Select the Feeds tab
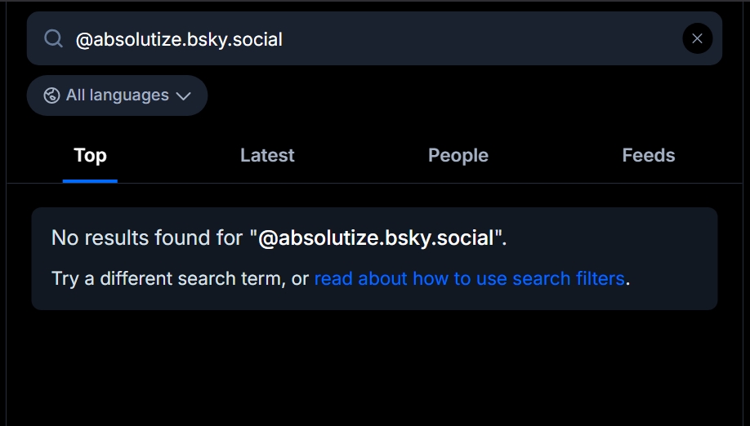Viewport: 750px width, 426px height. [x=648, y=155]
